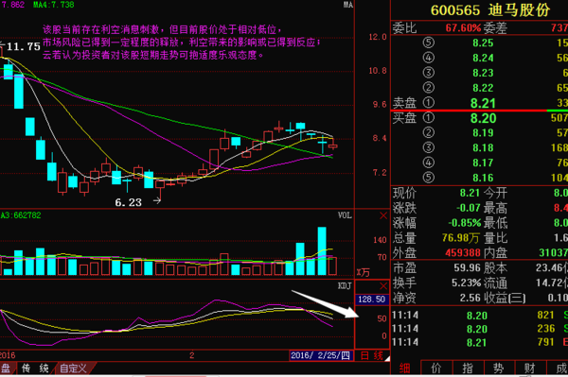Click the sell order circle ⑤ icon
The image size is (568, 377).
tap(428, 43)
